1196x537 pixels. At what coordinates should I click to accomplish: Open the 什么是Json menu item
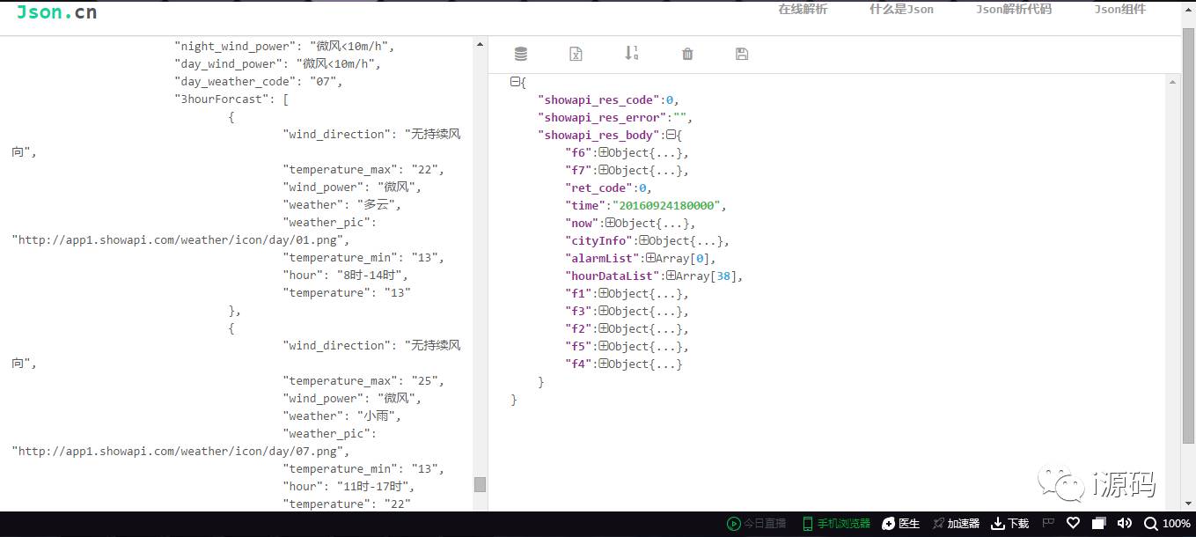click(901, 9)
